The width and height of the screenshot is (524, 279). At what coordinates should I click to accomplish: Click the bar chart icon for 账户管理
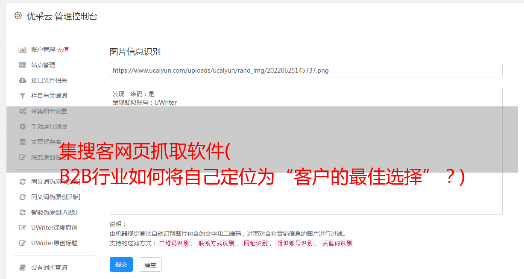23,50
